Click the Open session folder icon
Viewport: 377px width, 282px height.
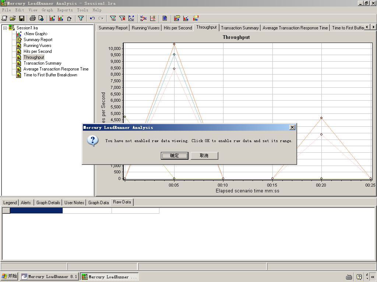point(13,18)
